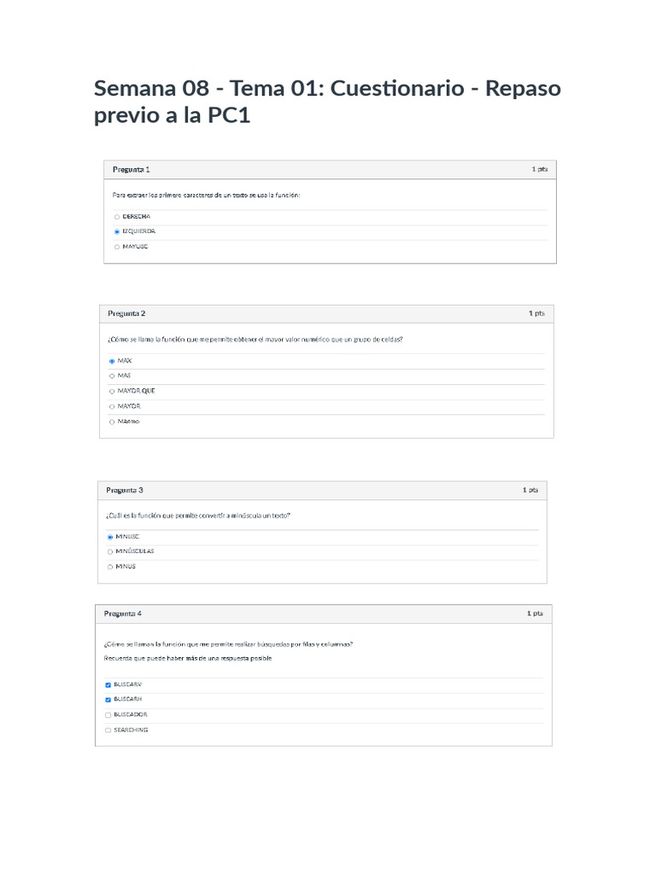This screenshot has height=874, width=656.
Task: Pick the MAYOR radio button in Pregunta 2
Action: pyautogui.click(x=112, y=406)
